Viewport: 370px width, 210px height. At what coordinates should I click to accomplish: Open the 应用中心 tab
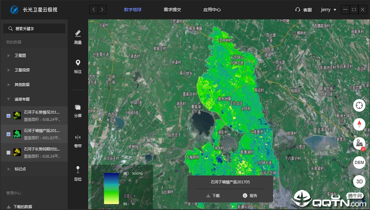pyautogui.click(x=212, y=10)
